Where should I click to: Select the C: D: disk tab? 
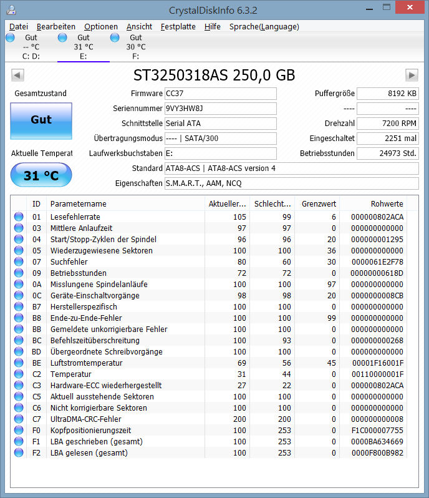[31, 47]
